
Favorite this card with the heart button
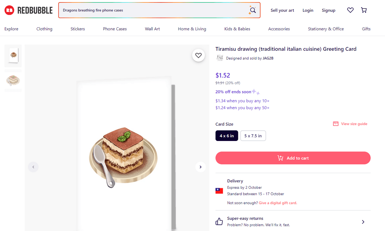pos(199,55)
